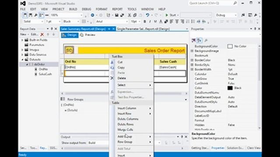This screenshot has height=157, width=280.
Task: Click the pin icon on Properties panel
Action: coord(255,29)
